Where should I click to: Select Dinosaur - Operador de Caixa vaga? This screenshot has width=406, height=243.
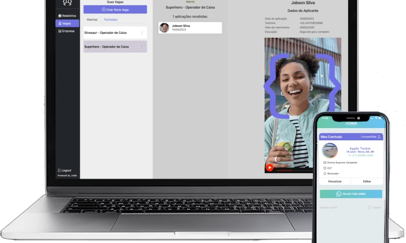pyautogui.click(x=109, y=33)
